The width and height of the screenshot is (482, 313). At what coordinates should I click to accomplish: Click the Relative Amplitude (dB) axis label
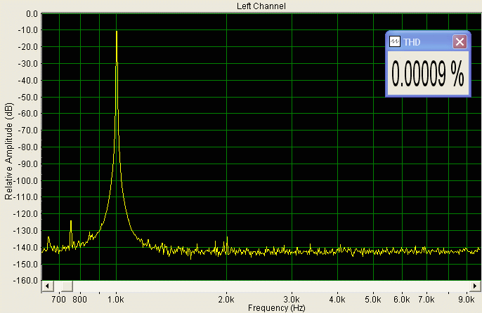coord(8,152)
